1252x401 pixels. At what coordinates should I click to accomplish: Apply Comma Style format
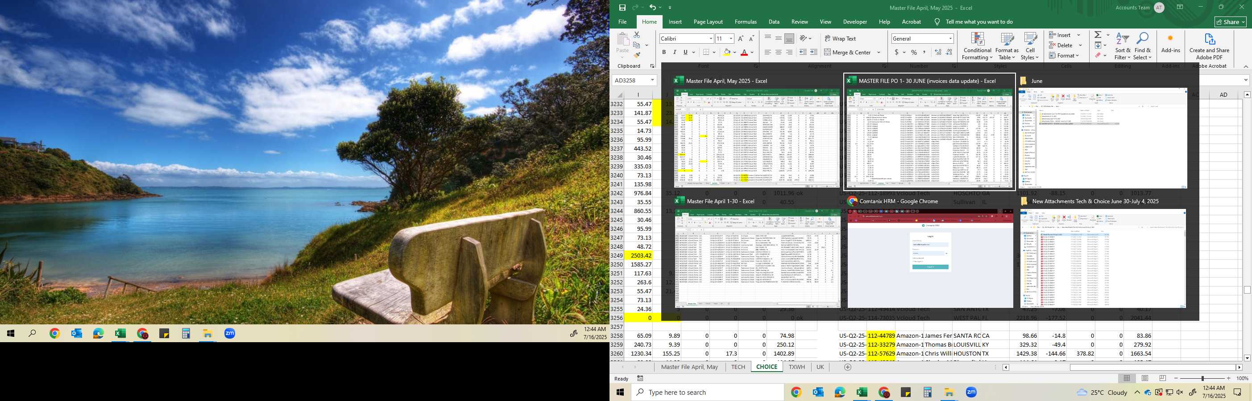(x=924, y=53)
